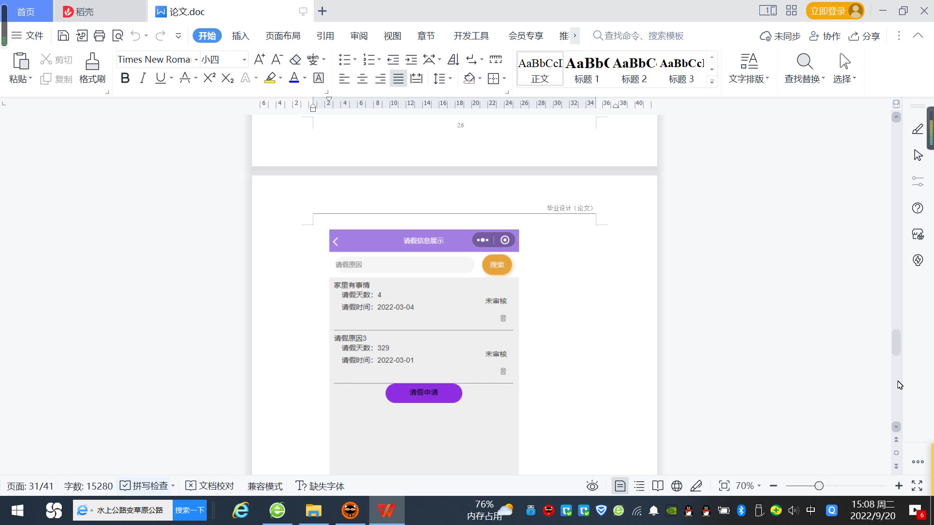This screenshot has height=525, width=934.
Task: Switch to the 页面布局 tab
Action: (283, 35)
